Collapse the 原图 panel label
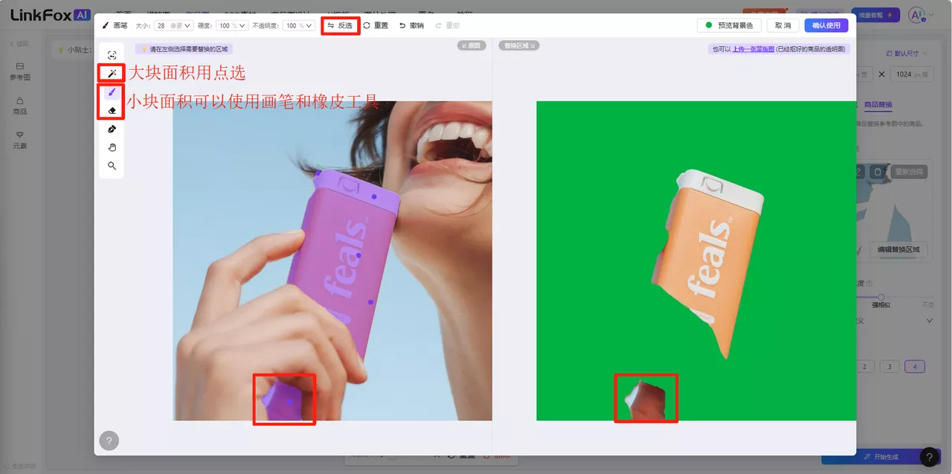The height and width of the screenshot is (474, 952). [472, 45]
